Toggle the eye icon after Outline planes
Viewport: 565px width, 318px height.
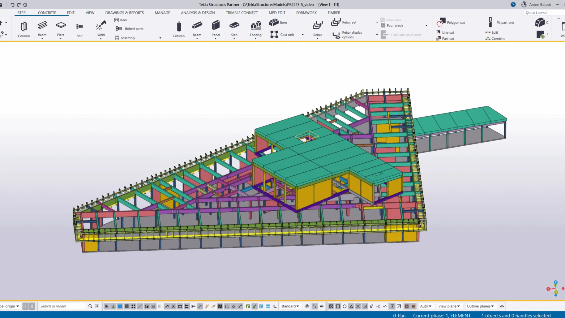point(502,306)
